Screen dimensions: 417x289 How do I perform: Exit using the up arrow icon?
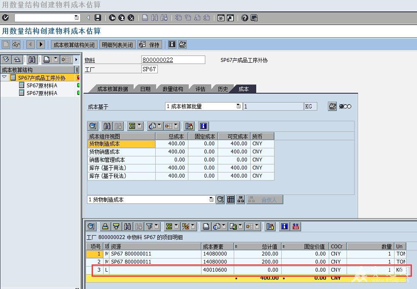121,18
